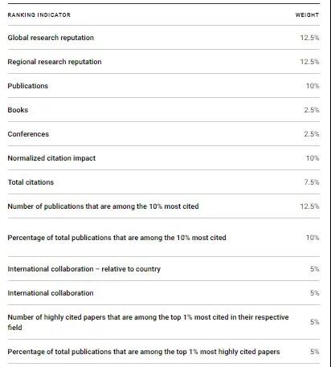Click the WEIGHT column header
331x367 pixels.
point(307,15)
